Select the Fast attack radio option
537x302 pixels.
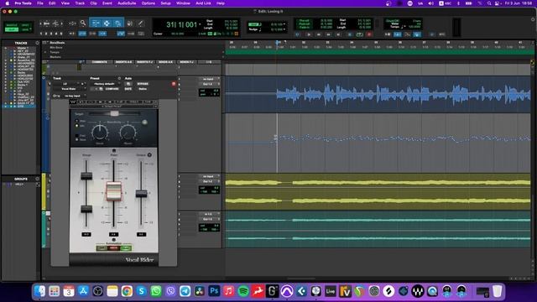pyautogui.click(x=76, y=136)
